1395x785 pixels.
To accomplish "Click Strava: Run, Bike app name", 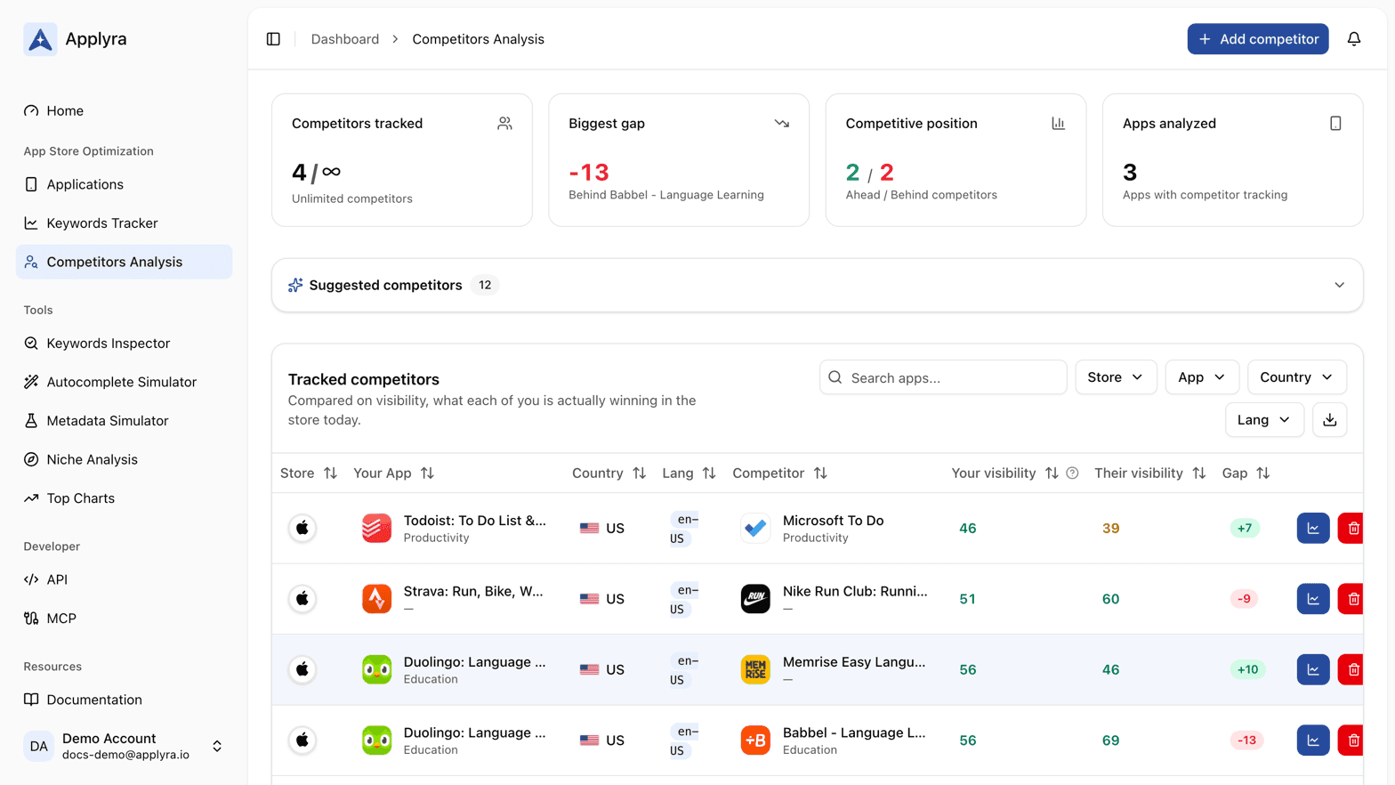I will click(472, 591).
